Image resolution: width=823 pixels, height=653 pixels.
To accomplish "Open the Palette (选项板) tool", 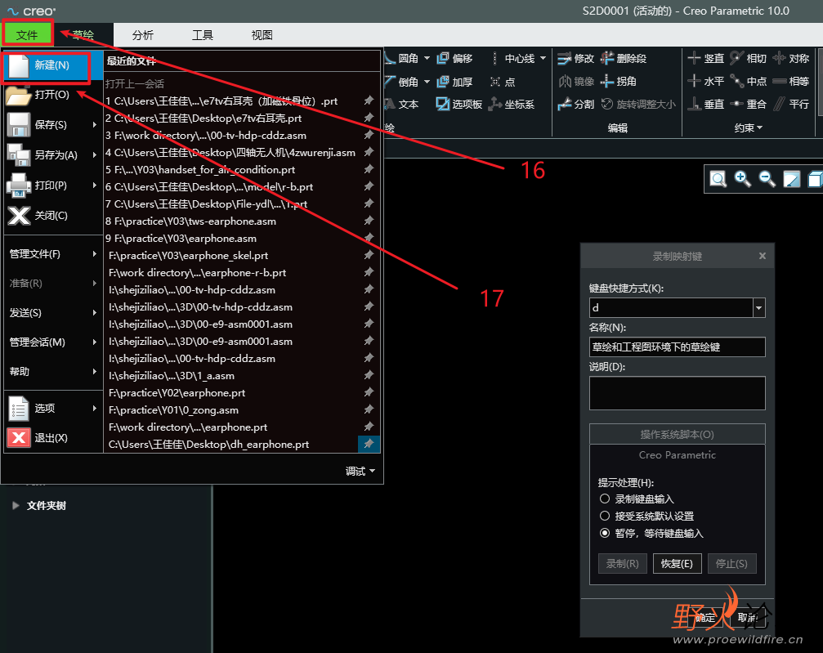I will click(x=459, y=104).
